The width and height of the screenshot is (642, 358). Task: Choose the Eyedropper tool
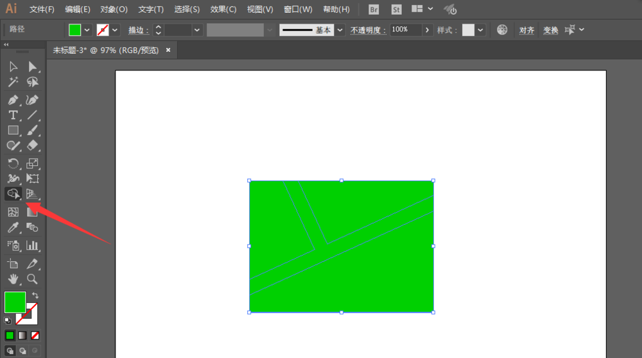click(x=13, y=227)
